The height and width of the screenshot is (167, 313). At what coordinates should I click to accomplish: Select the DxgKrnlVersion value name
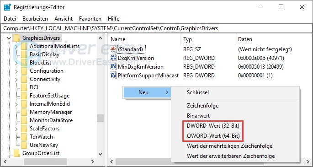click(x=136, y=58)
